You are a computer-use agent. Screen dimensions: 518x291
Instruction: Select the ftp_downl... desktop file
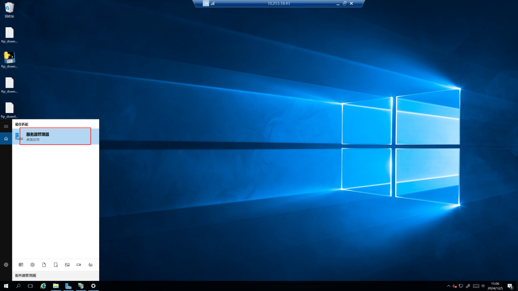9,110
